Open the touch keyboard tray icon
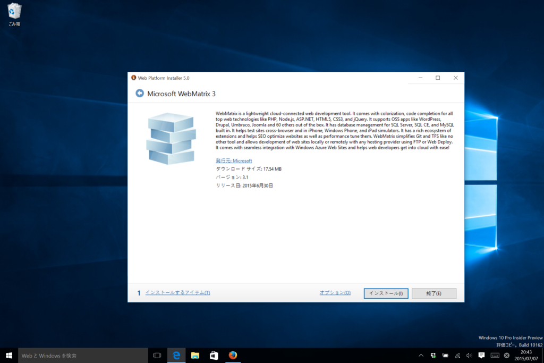Image resolution: width=544 pixels, height=363 pixels. [x=495, y=356]
